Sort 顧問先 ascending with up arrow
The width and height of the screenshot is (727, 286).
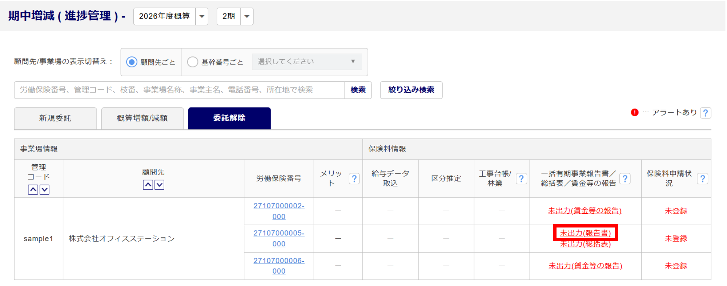click(148, 185)
